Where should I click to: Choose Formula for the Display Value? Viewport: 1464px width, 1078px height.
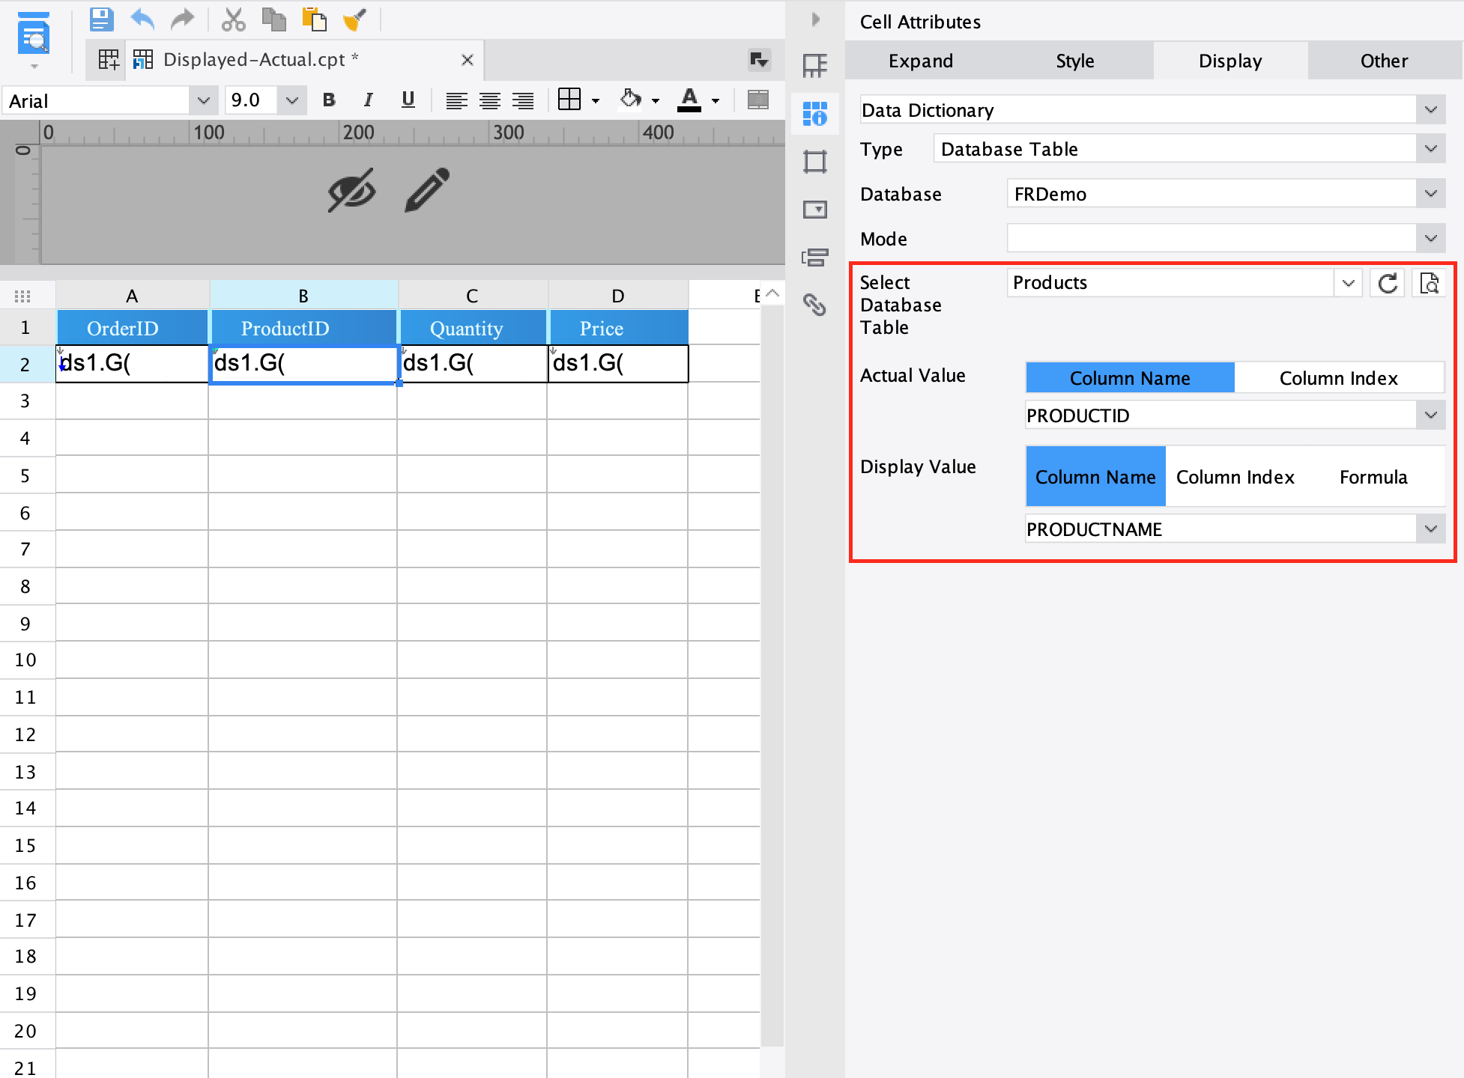tap(1373, 477)
